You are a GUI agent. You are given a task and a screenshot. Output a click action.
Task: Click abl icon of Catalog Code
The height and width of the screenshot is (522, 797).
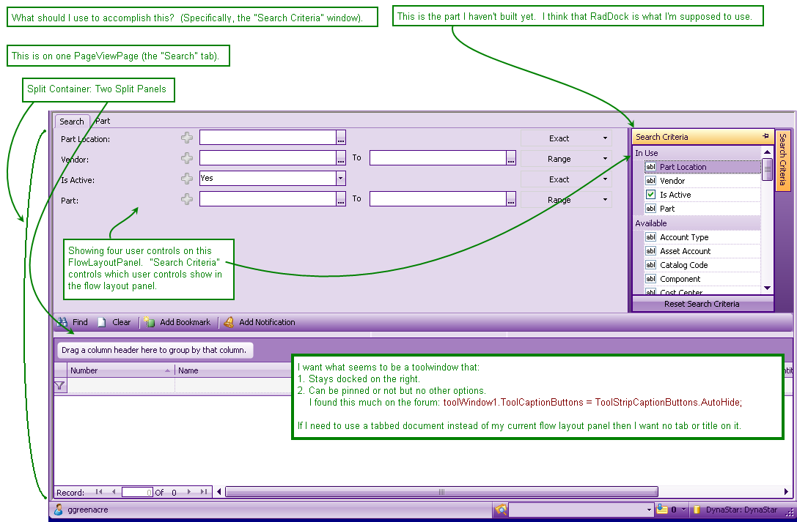650,264
